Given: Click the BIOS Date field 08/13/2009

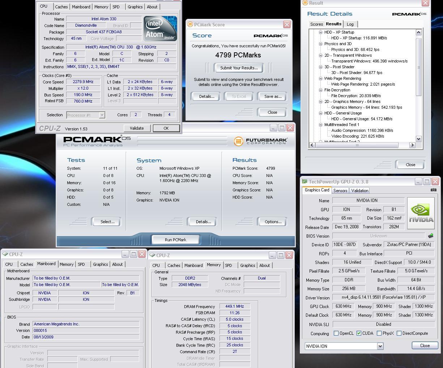Looking at the screenshot, I should 86,337.
